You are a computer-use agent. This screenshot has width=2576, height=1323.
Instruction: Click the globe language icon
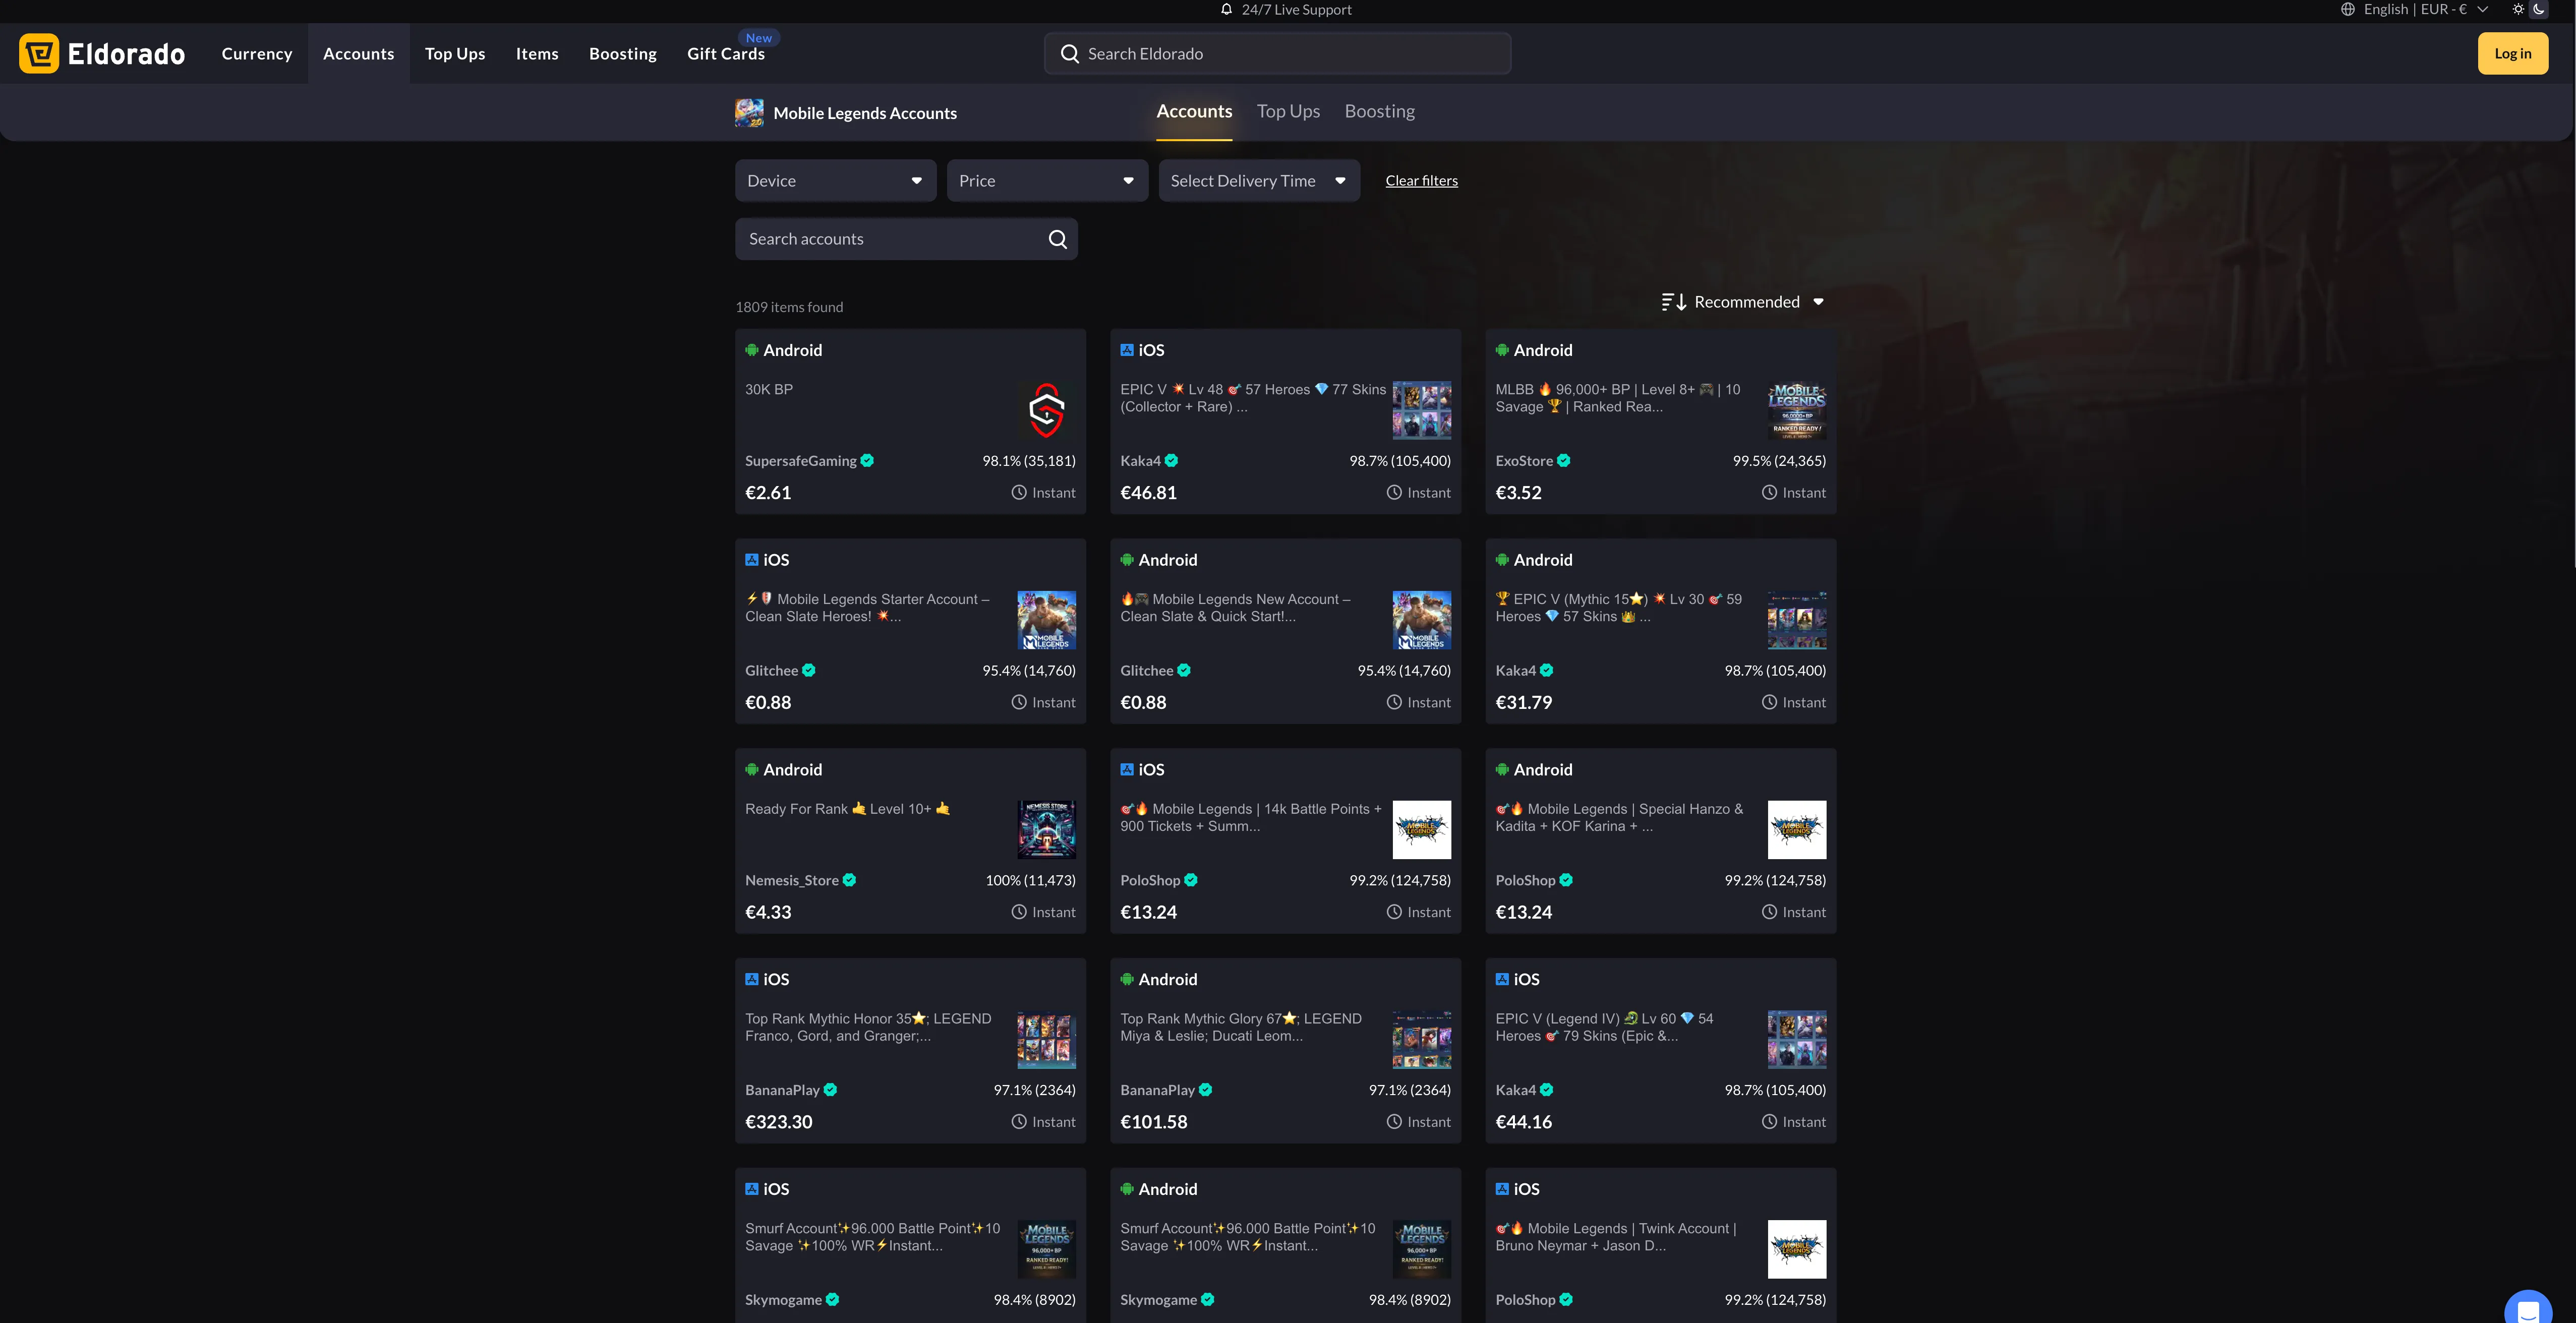pyautogui.click(x=2347, y=10)
